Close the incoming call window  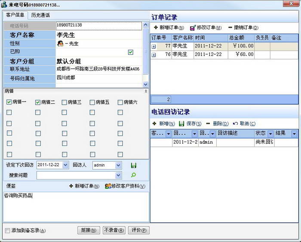coord(291,3)
